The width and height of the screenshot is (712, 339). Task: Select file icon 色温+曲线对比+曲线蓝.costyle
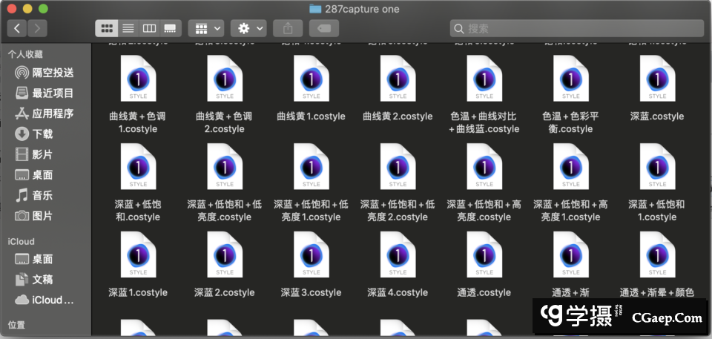point(484,78)
